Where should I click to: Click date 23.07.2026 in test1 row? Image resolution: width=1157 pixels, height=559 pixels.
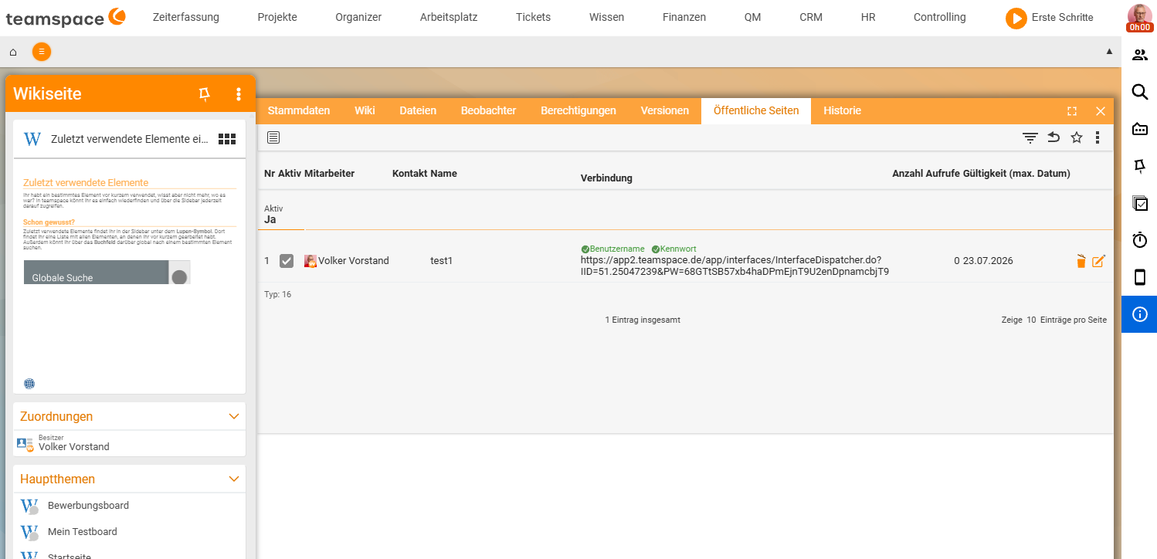click(x=988, y=261)
